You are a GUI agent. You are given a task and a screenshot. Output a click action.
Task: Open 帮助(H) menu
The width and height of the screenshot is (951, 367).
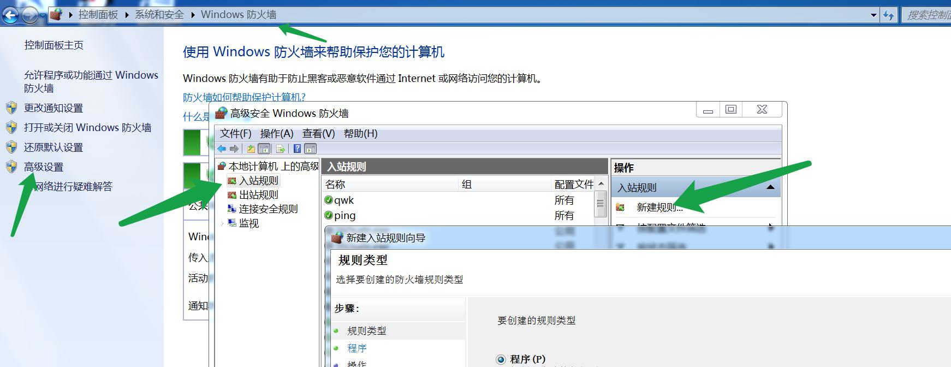tap(360, 134)
